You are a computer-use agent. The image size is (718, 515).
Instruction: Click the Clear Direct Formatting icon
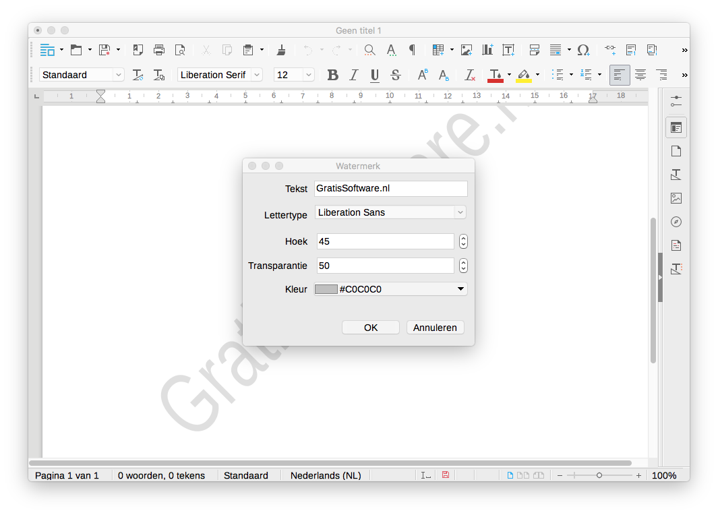(471, 75)
